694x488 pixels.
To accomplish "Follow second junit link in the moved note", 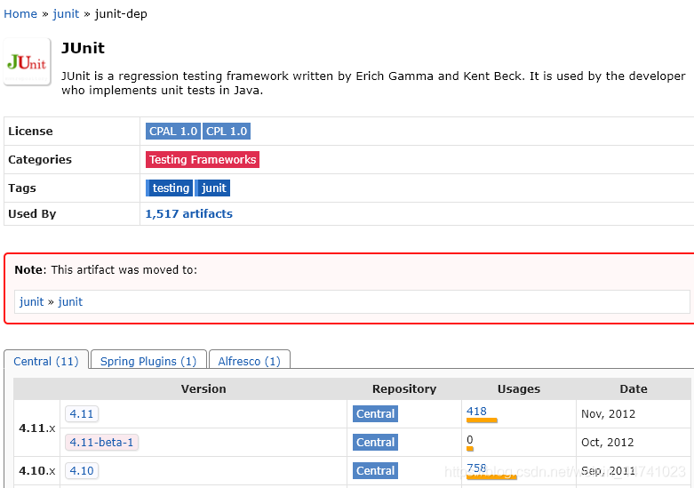I will 70,301.
